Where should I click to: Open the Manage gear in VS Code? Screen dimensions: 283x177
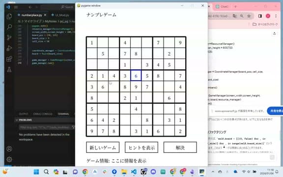tap(9, 159)
